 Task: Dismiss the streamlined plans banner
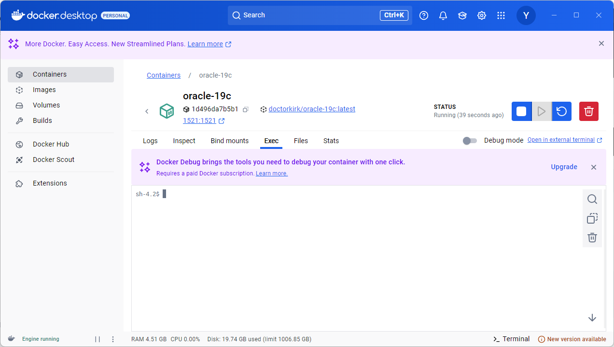click(601, 43)
